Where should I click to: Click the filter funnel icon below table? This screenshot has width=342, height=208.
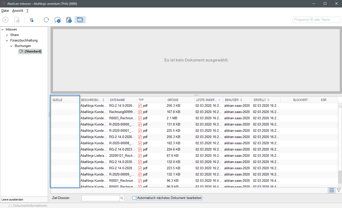pyautogui.click(x=339, y=190)
